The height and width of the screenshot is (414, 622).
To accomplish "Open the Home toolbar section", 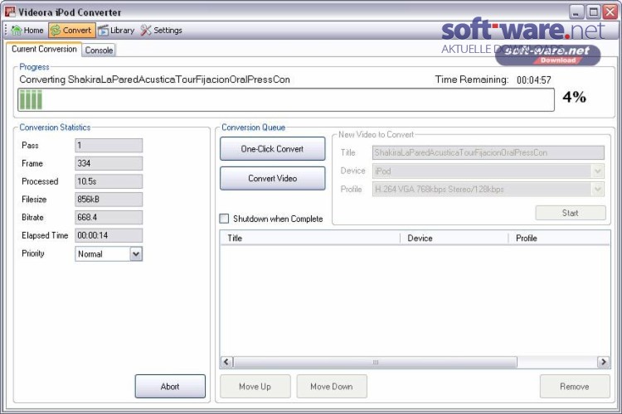I will (34, 31).
